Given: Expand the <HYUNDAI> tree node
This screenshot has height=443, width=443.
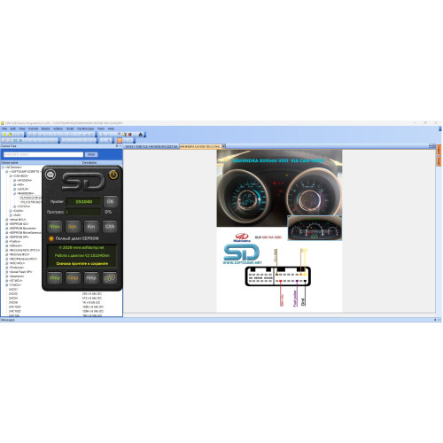Looking at the screenshot, I should pyautogui.click(x=14, y=180).
